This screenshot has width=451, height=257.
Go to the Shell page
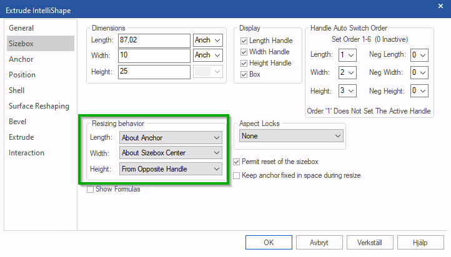pyautogui.click(x=17, y=90)
